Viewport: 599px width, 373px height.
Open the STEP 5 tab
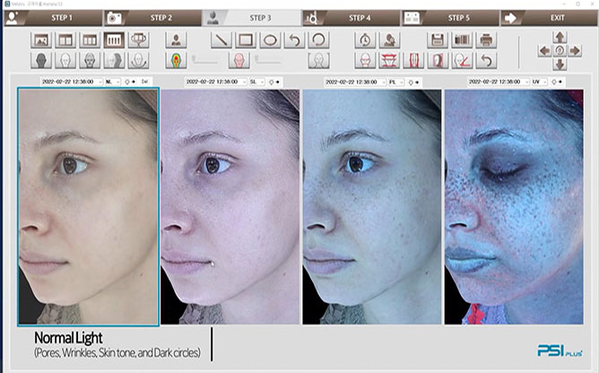(x=450, y=18)
